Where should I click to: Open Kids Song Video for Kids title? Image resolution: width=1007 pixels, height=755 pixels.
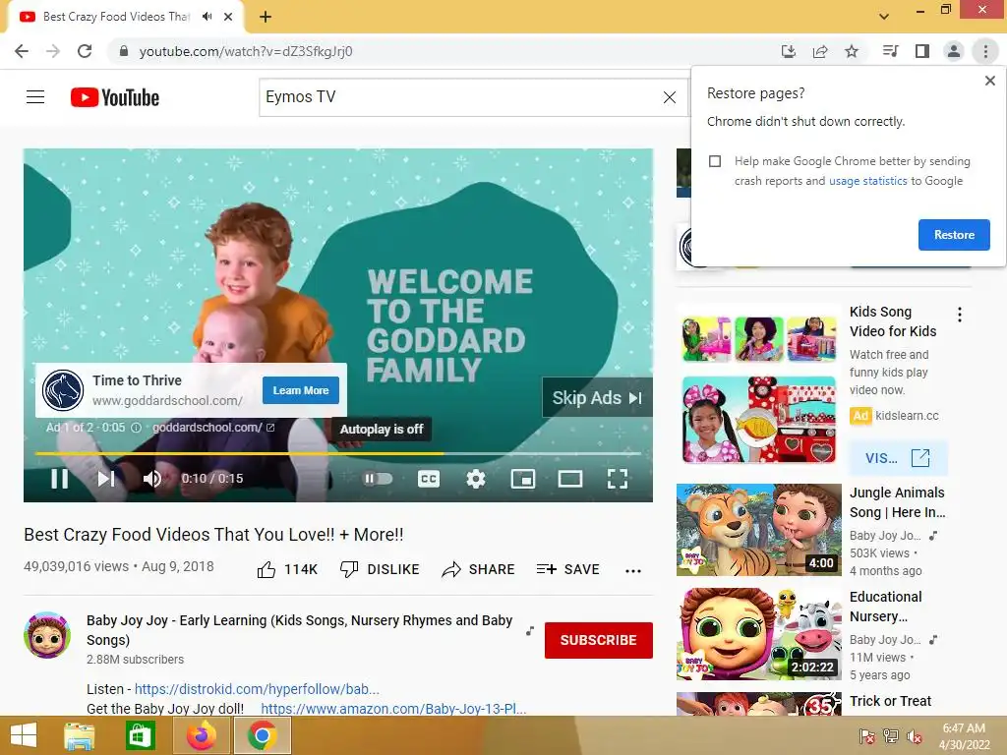pyautogui.click(x=893, y=321)
